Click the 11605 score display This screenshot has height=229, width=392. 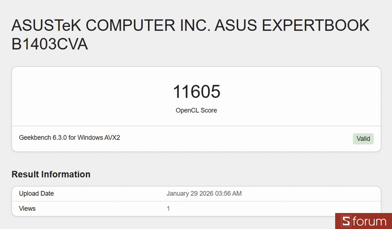(x=196, y=92)
